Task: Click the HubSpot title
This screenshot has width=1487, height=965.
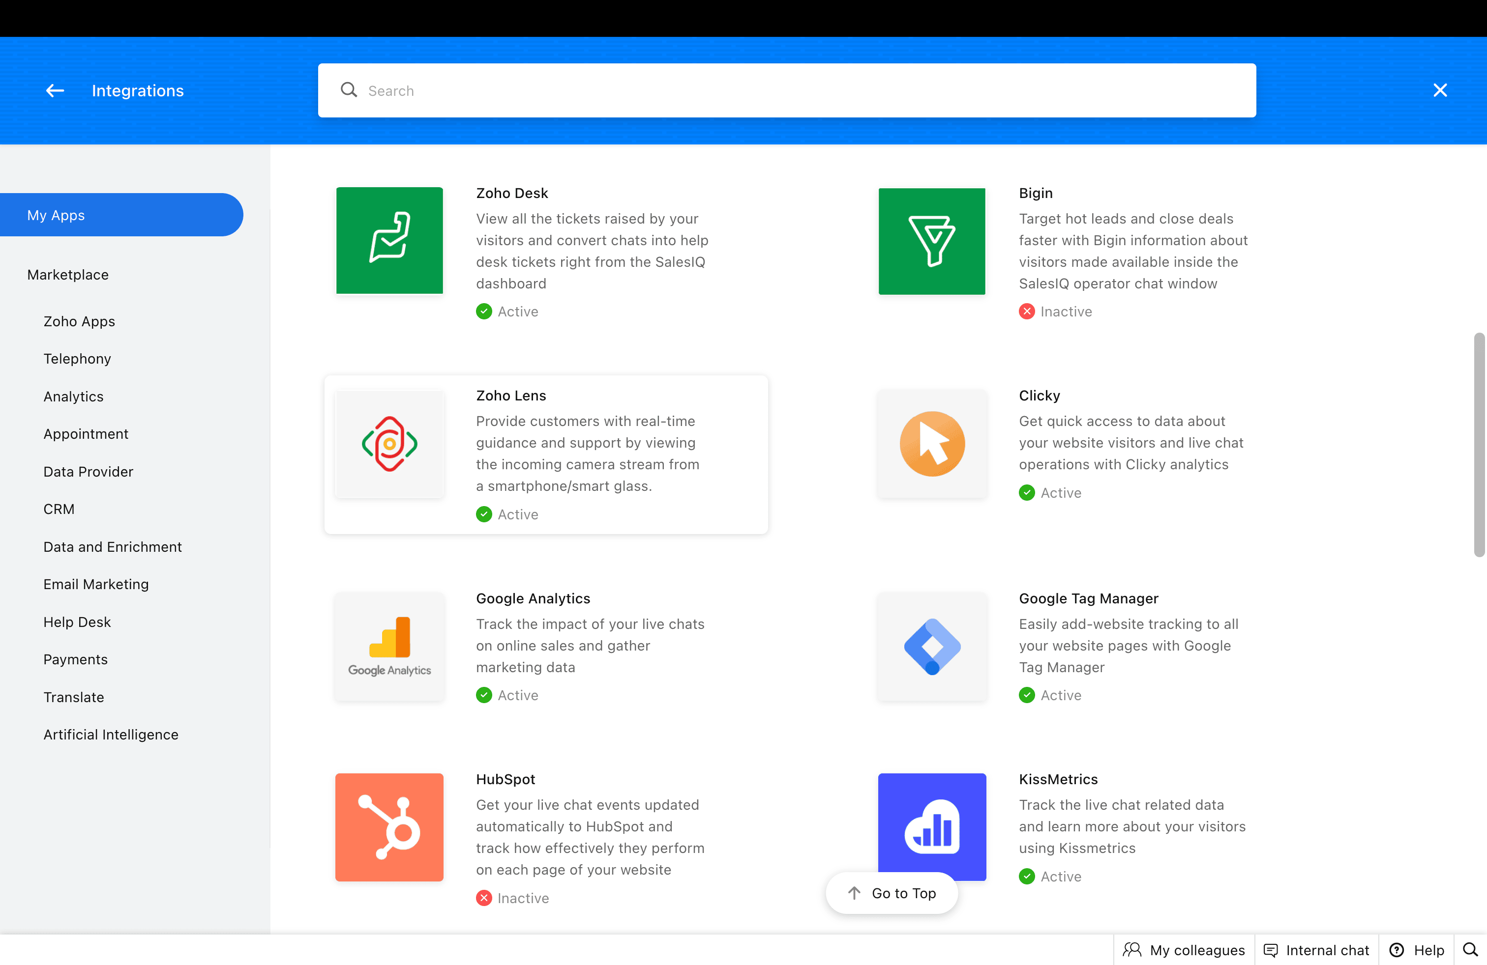Action: (506, 780)
